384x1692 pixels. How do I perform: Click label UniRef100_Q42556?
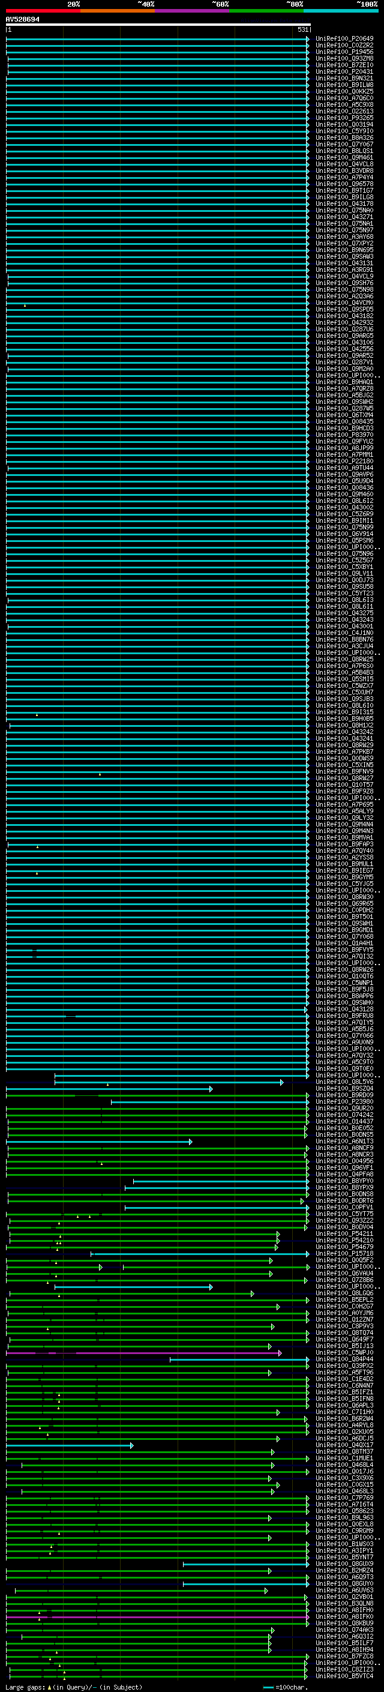tap(344, 349)
